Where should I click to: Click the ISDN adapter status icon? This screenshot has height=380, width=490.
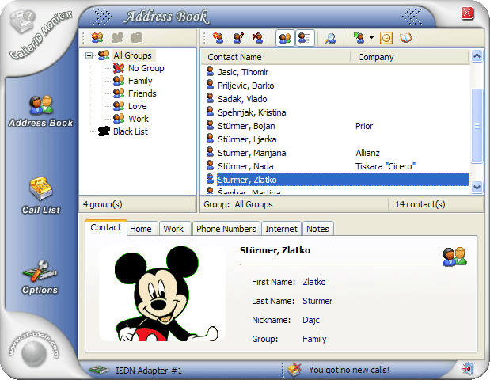tap(99, 370)
